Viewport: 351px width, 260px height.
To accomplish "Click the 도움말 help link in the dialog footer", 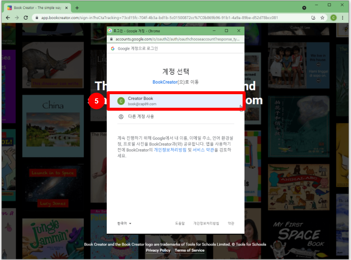I will (x=180, y=223).
